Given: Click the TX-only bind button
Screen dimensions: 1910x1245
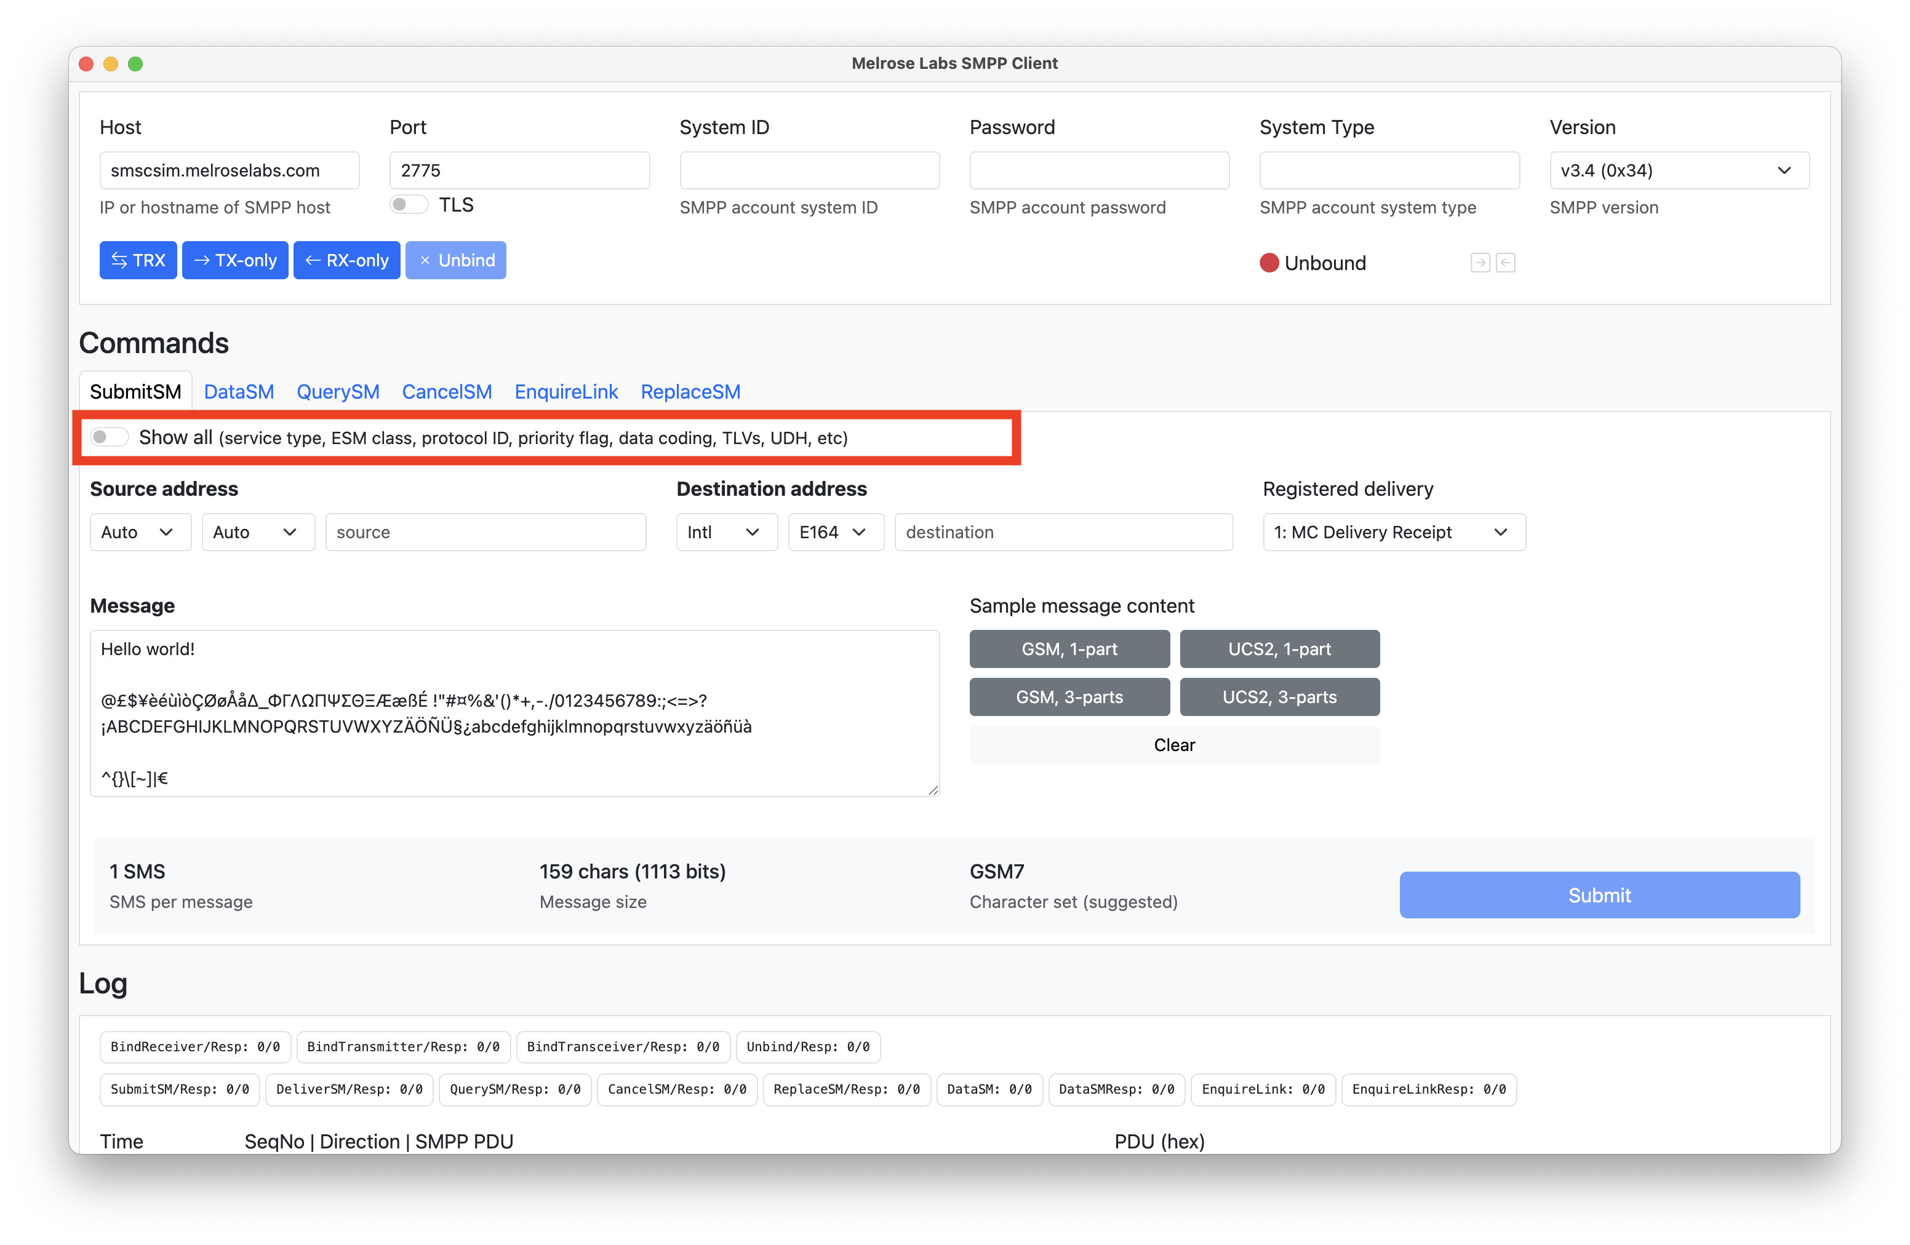Looking at the screenshot, I should pyautogui.click(x=234, y=260).
